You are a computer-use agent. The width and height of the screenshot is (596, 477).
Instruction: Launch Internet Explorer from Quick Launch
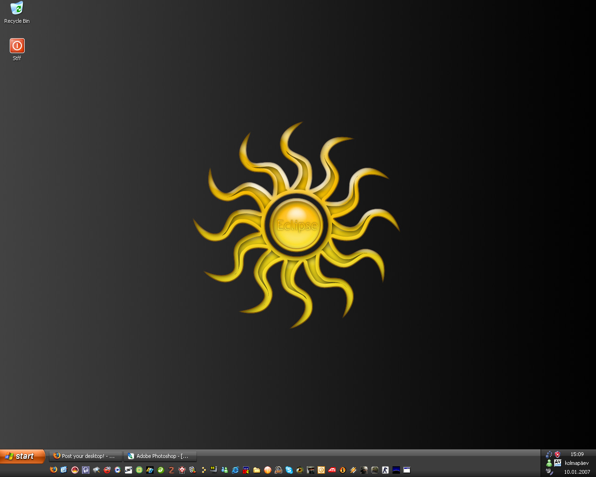click(x=236, y=470)
